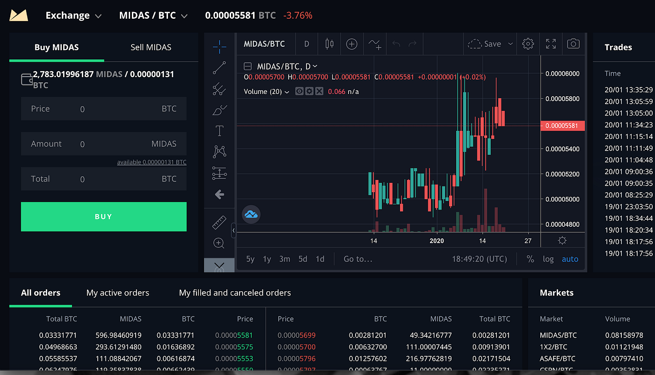Open the MIDAS / BTC pair dropdown
The height and width of the screenshot is (375, 655).
(x=153, y=15)
